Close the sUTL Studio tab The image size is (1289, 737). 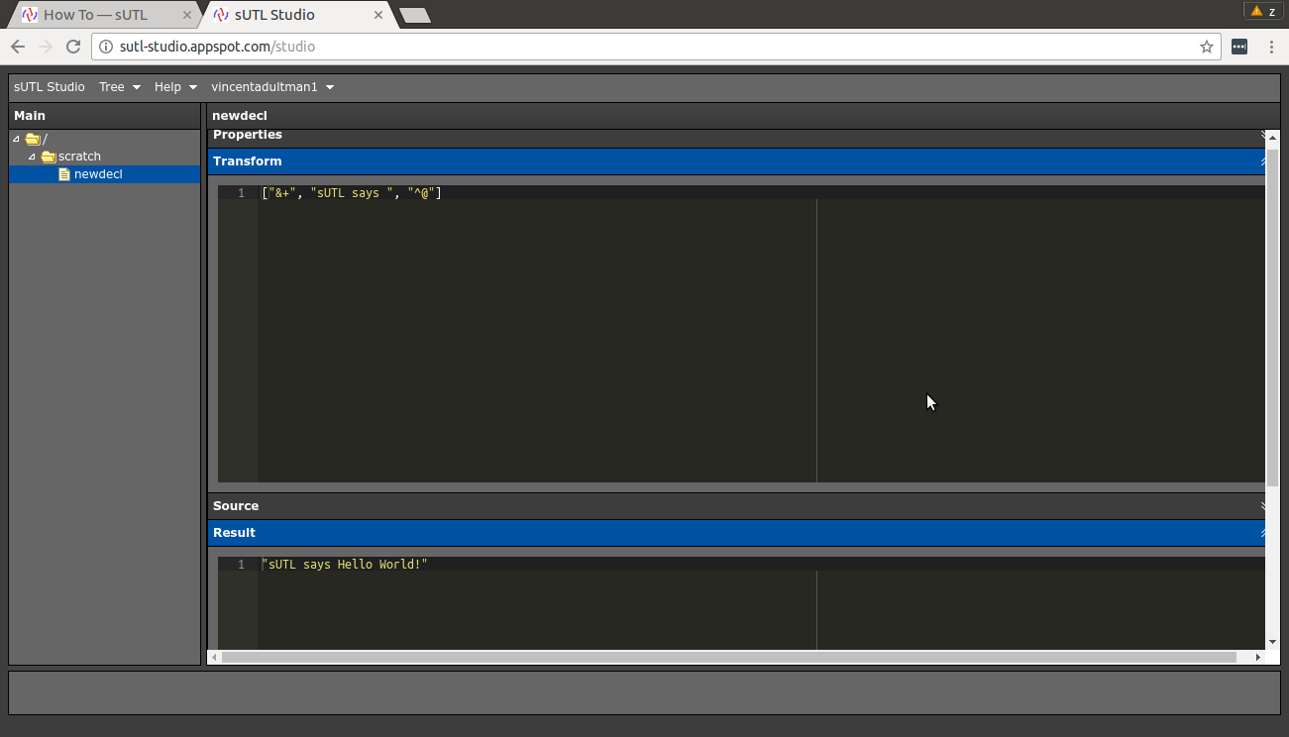coord(378,15)
